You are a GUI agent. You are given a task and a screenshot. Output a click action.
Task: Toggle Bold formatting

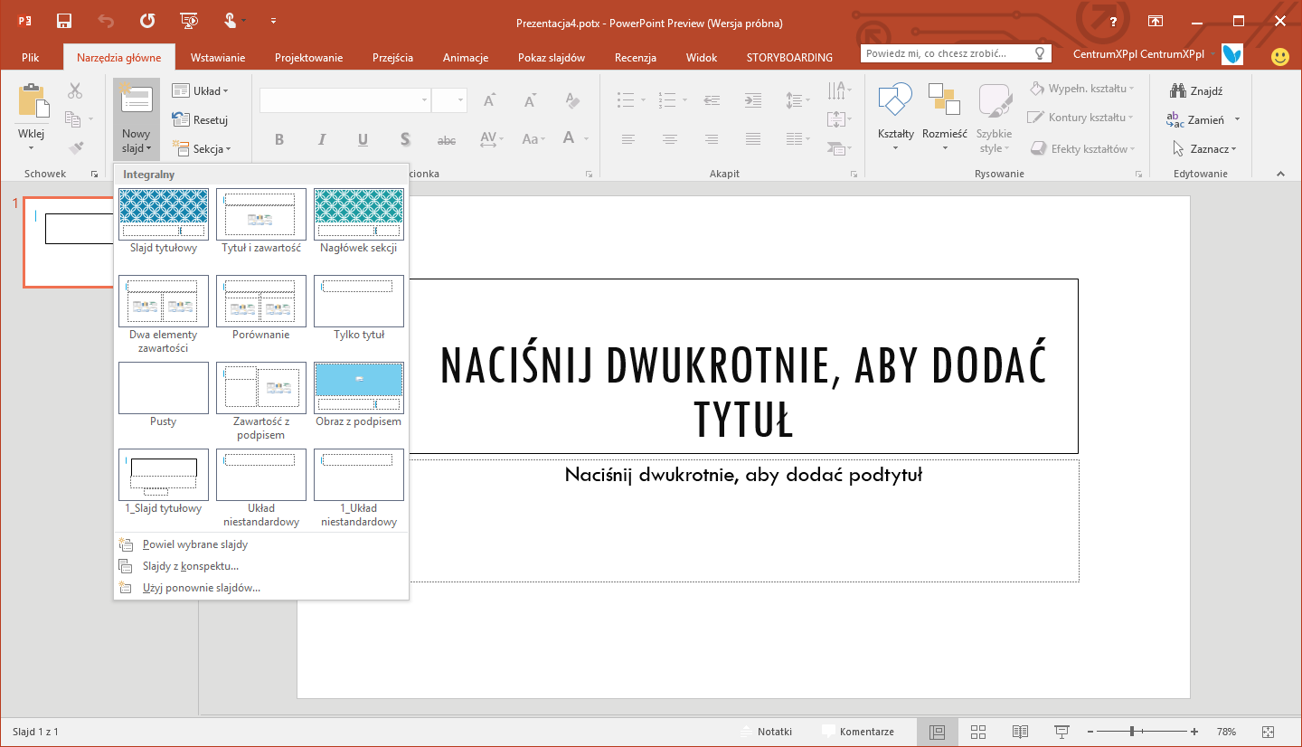[279, 139]
